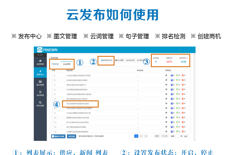The height and width of the screenshot is (155, 233).
Task: Toggle the 新闻发布状态 status switch
Action: [107, 60]
